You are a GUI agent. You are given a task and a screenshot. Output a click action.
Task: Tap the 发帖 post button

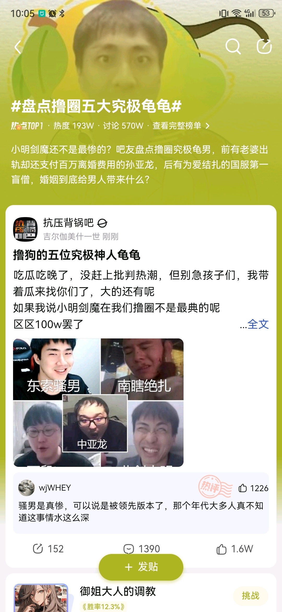click(x=141, y=567)
